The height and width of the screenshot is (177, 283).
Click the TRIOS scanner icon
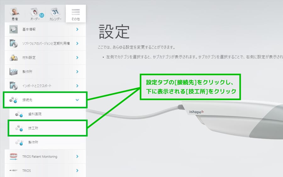click(14, 170)
